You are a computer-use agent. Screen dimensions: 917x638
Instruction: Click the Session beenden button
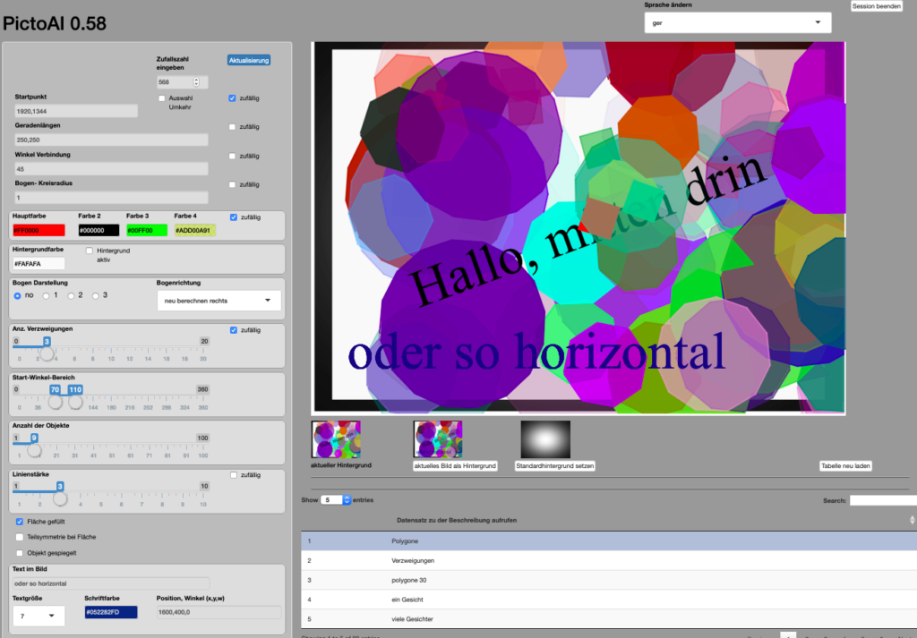point(876,6)
